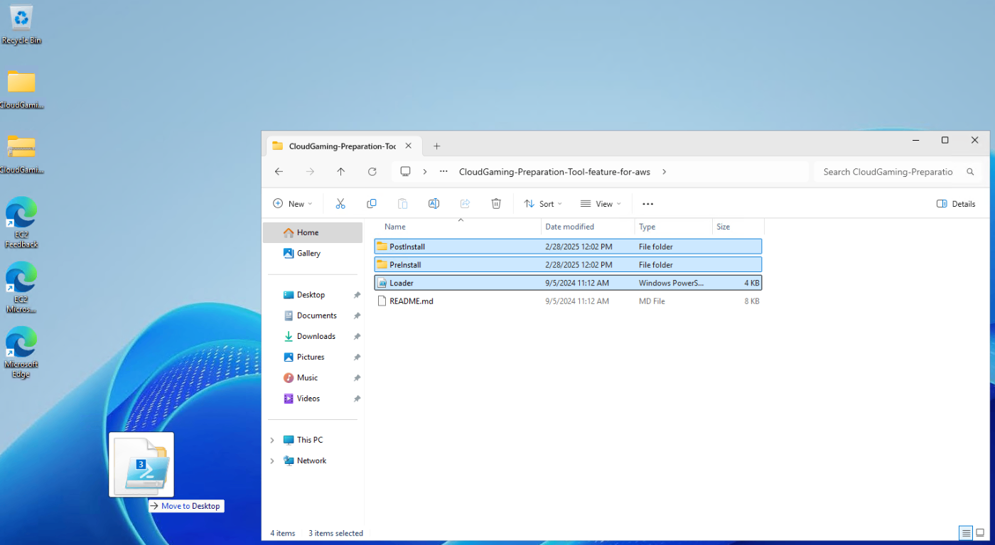Go forward with the right arrow
The image size is (995, 545).
[310, 172]
